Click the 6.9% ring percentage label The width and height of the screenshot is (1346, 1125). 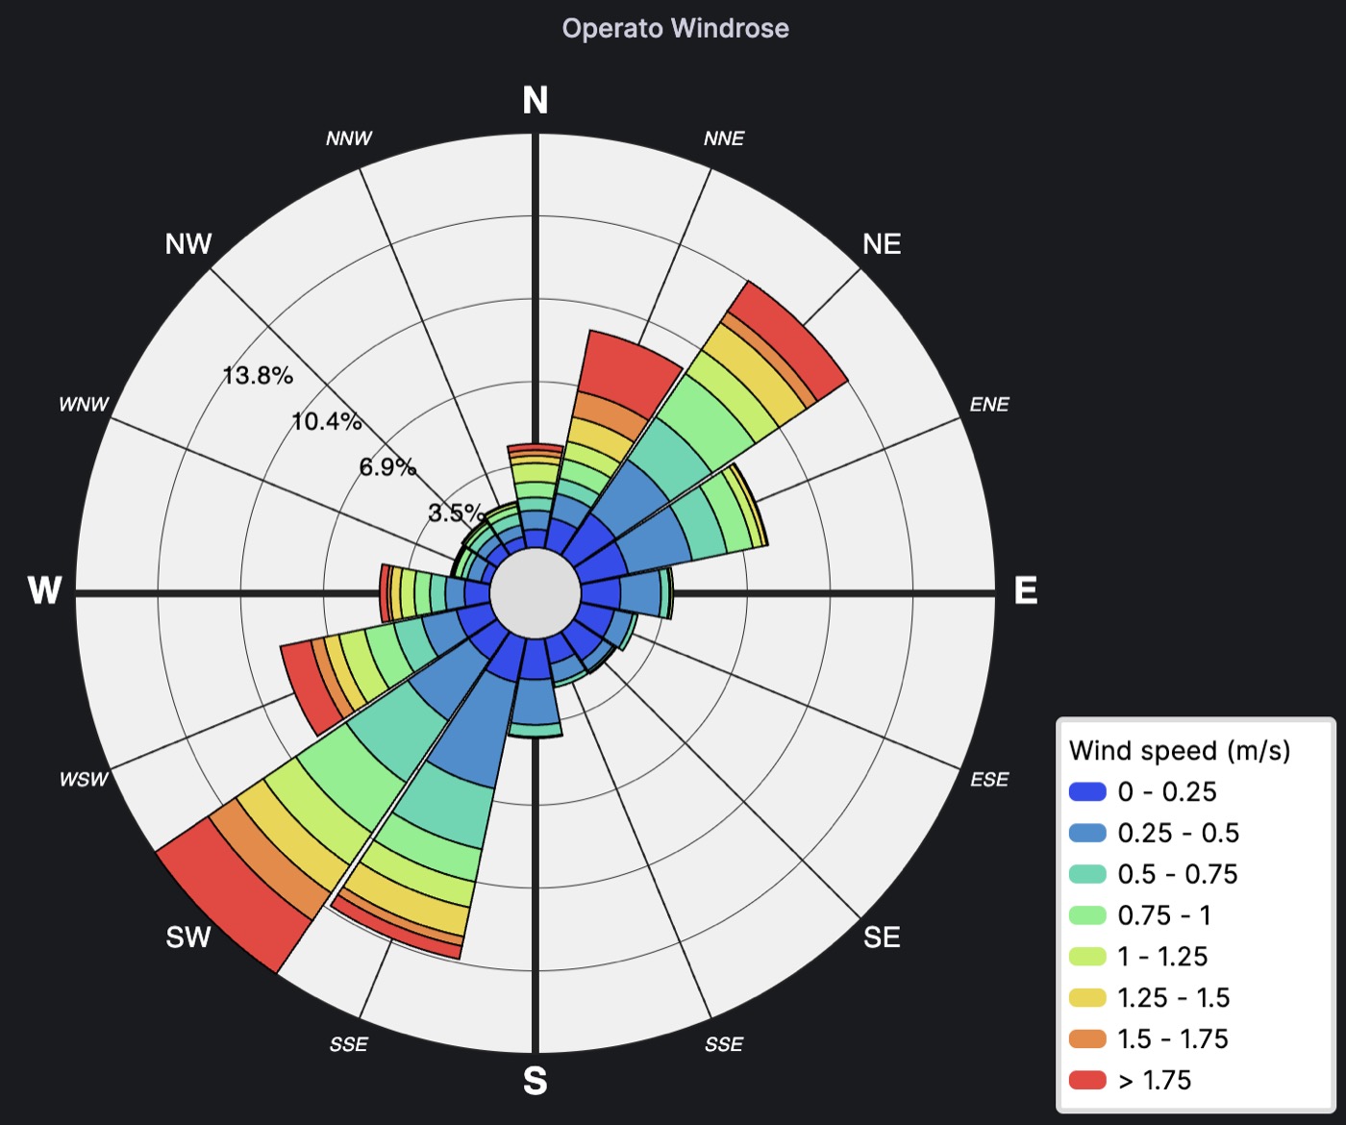pyautogui.click(x=387, y=468)
